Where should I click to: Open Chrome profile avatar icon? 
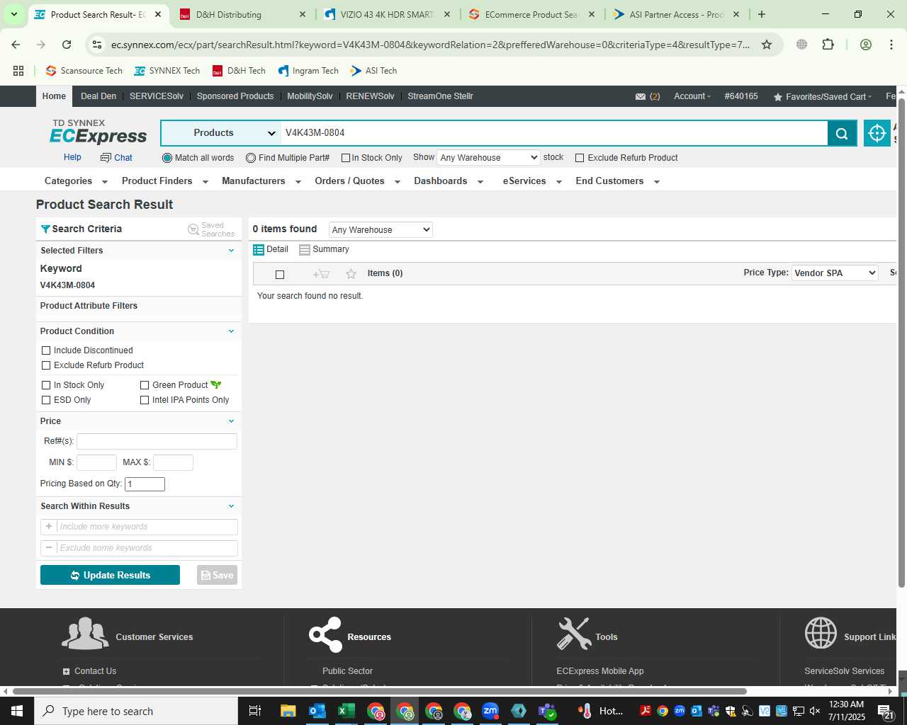(865, 45)
